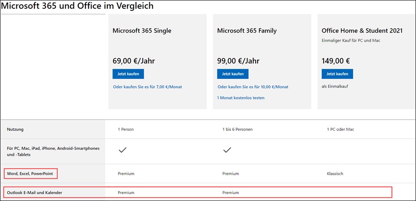The height and width of the screenshot is (201, 416).
Task: Select the Microsoft 365 Single heading
Action: [x=142, y=31]
